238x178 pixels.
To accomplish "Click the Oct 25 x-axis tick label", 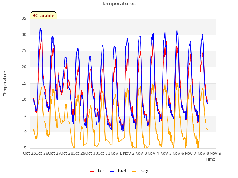I will point(29,153).
